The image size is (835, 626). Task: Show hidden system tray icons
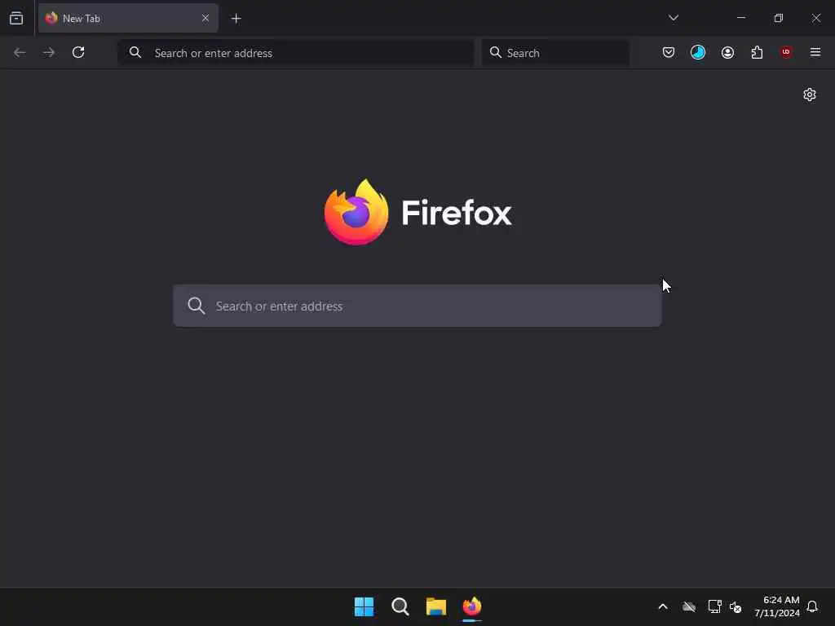(x=663, y=606)
